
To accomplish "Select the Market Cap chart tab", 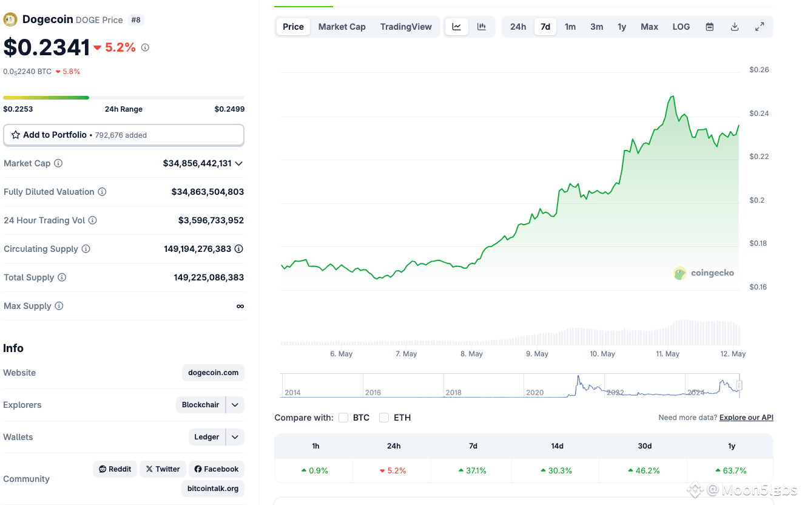I will tap(342, 27).
